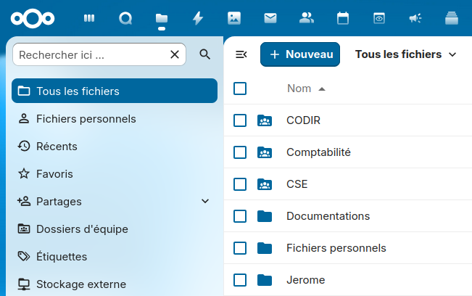Check the CODIR folder checkbox
This screenshot has width=472, height=296.
tap(240, 120)
